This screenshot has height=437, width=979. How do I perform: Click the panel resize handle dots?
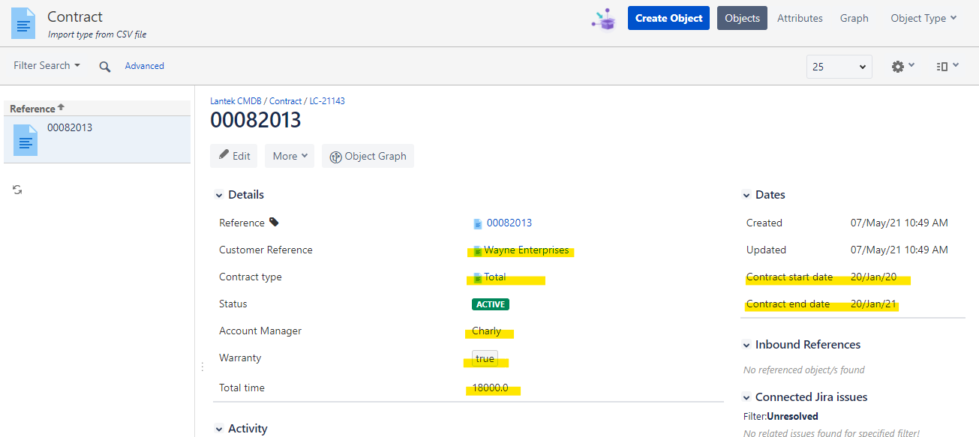click(202, 367)
